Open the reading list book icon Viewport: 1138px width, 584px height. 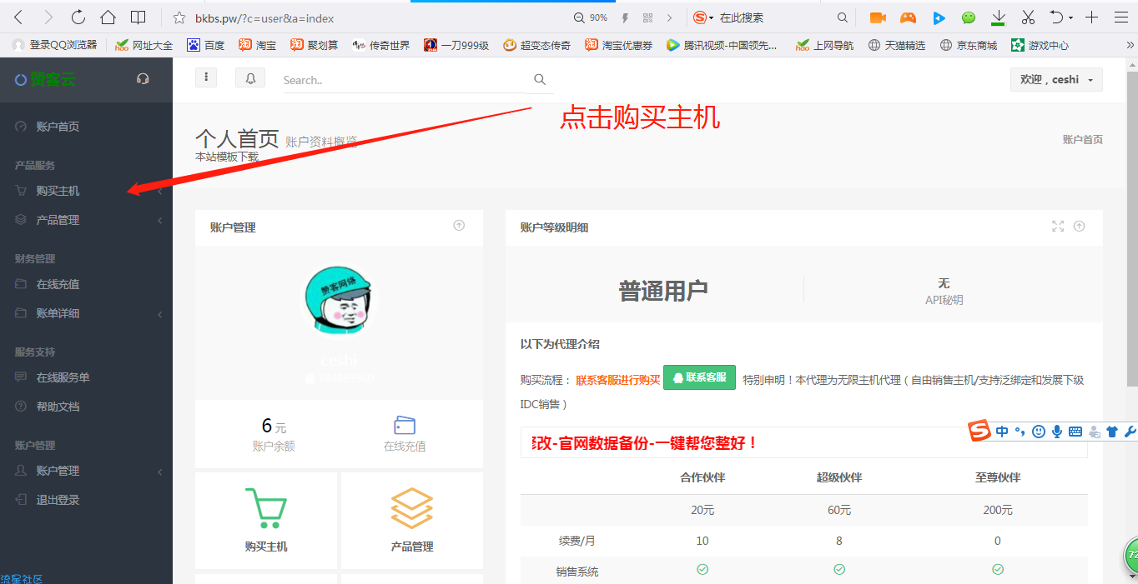click(x=138, y=17)
